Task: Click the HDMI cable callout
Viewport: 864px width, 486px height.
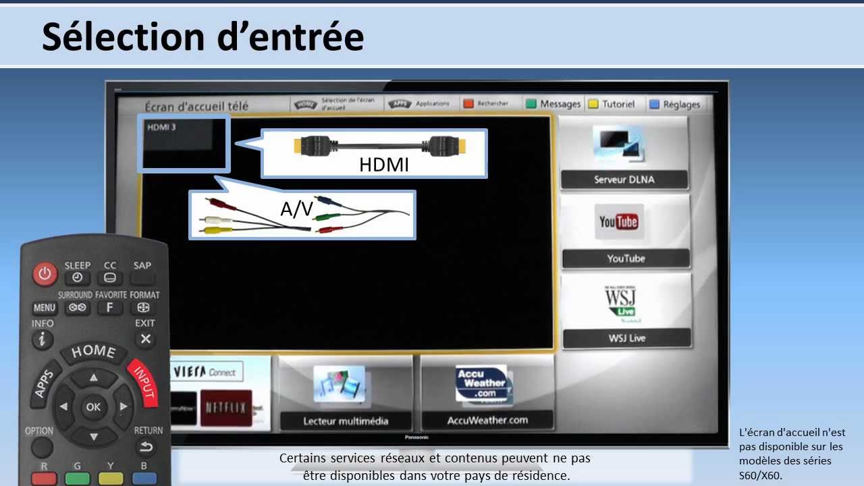Action: 374,153
